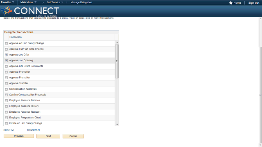Enable the Approve Life Event Documents checkbox

click(x=7, y=66)
